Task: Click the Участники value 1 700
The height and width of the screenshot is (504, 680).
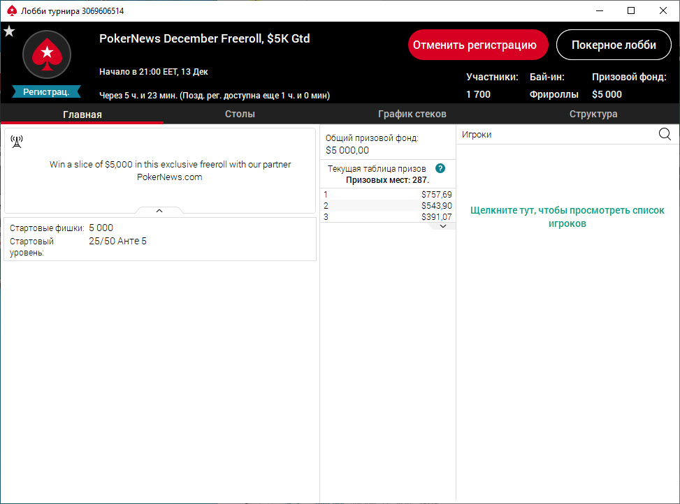Action: [478, 94]
